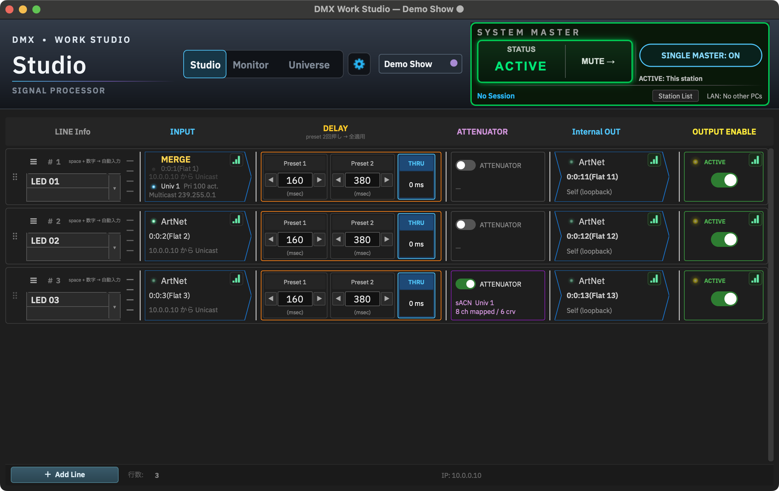Grab the drag handle of LED 03 row

click(x=15, y=295)
